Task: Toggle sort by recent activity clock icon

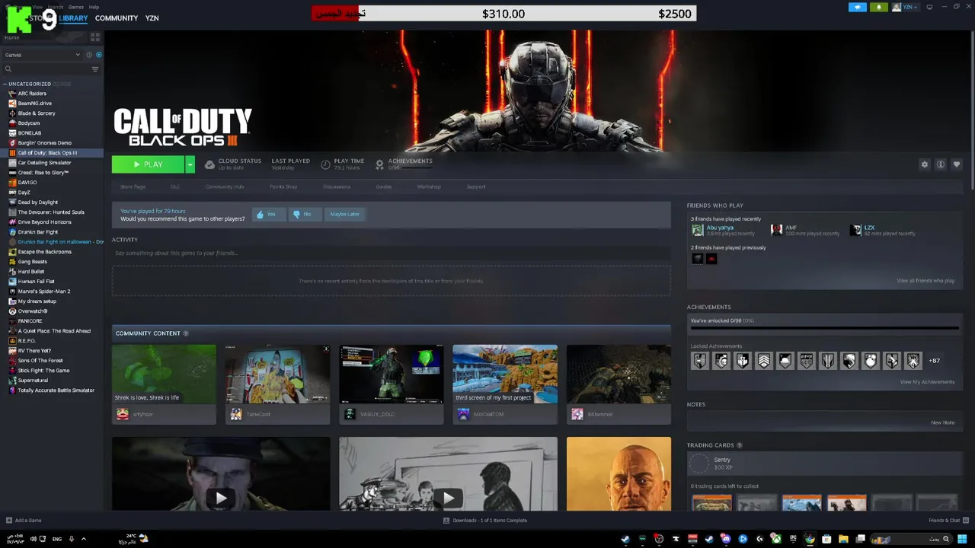Action: 89,55
